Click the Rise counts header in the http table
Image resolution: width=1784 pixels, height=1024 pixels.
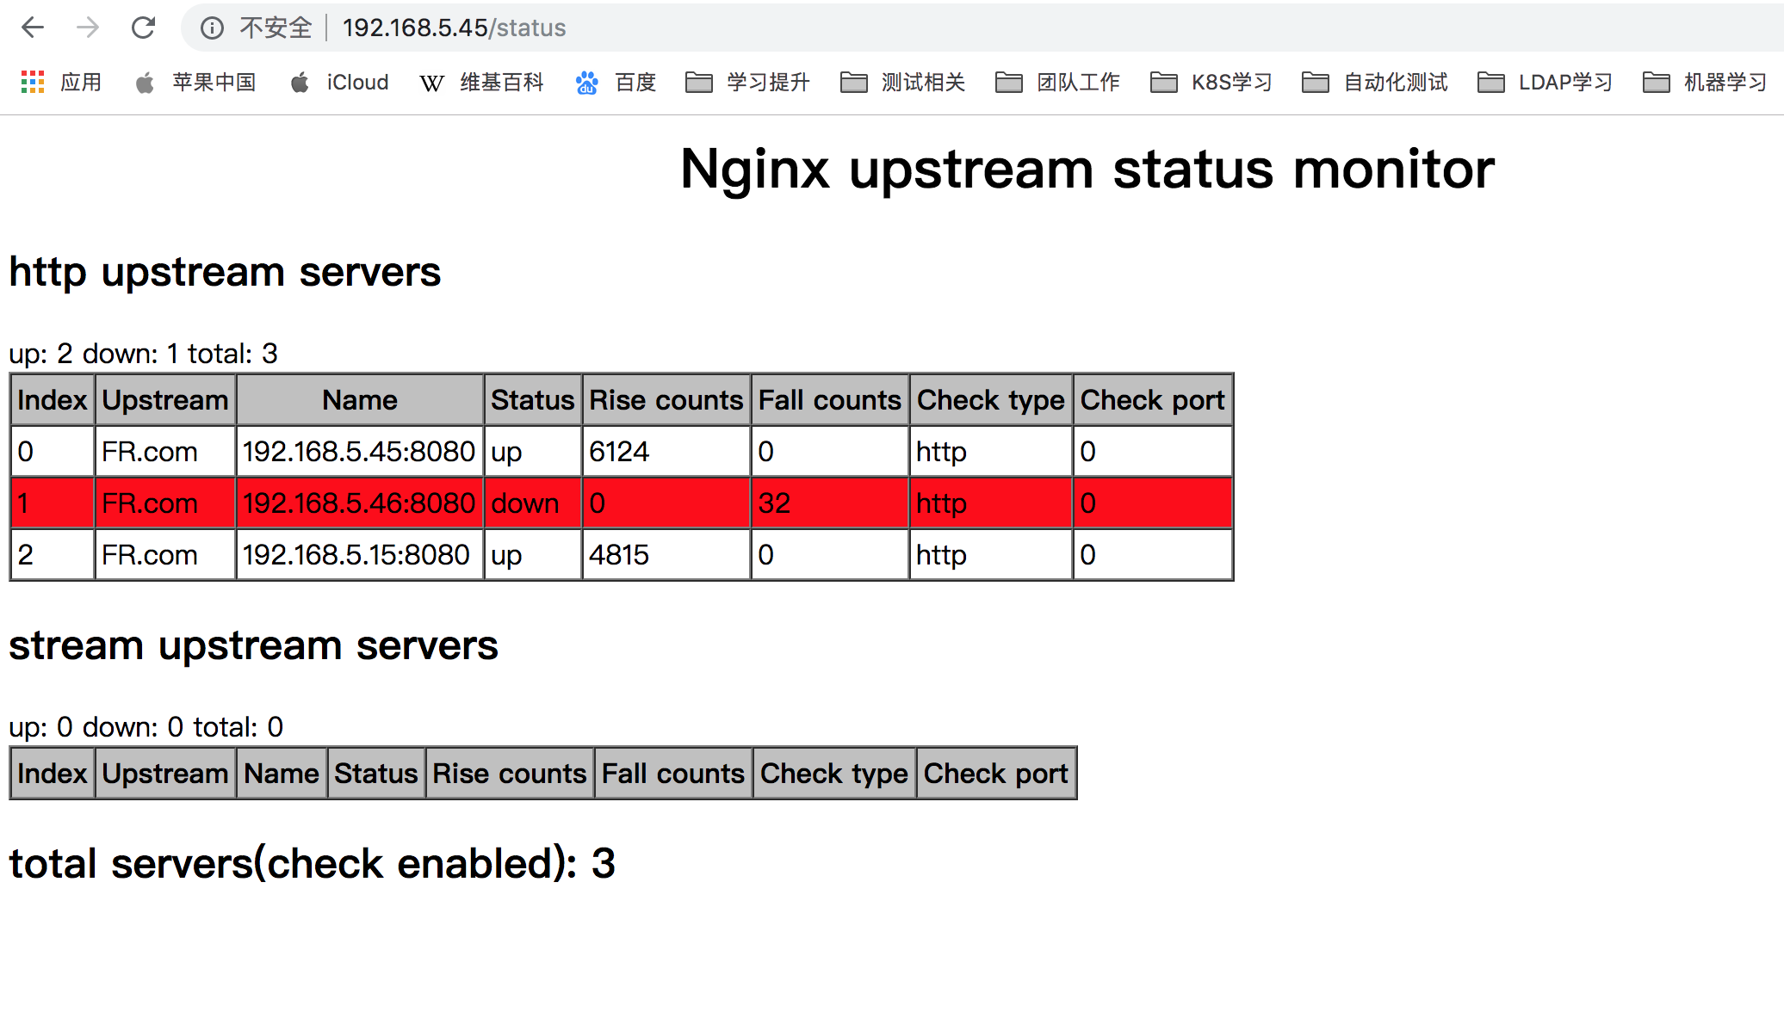coord(666,400)
